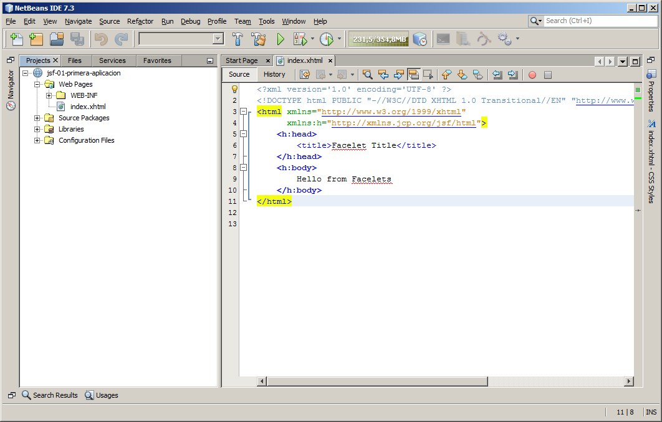Viewport: 662px width, 422px height.
Task: Click the Find Previous Occurrence icon
Action: [383, 75]
